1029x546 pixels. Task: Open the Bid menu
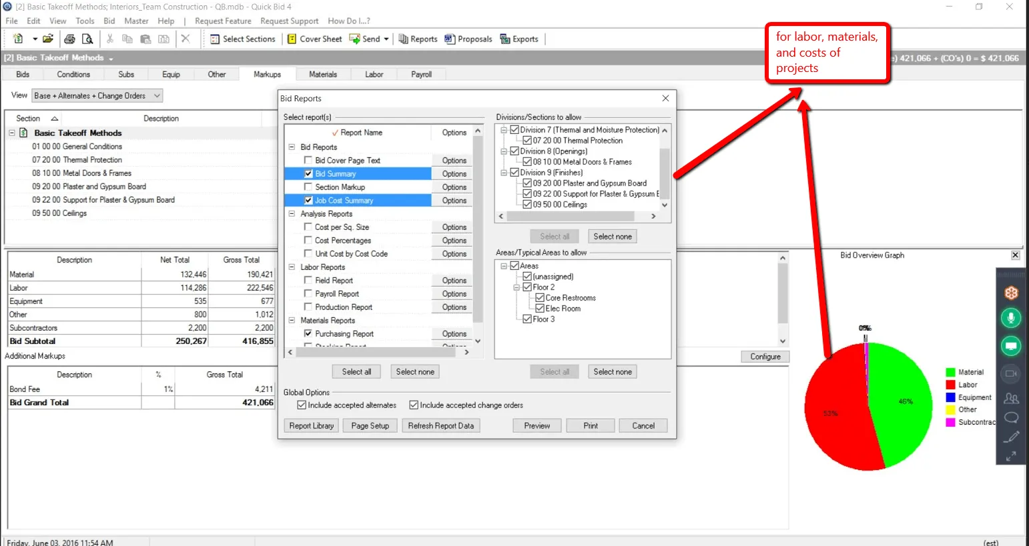109,21
